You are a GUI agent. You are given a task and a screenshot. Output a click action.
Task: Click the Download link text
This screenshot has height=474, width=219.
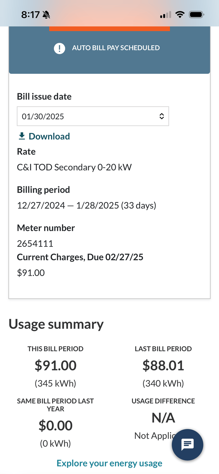tap(49, 136)
